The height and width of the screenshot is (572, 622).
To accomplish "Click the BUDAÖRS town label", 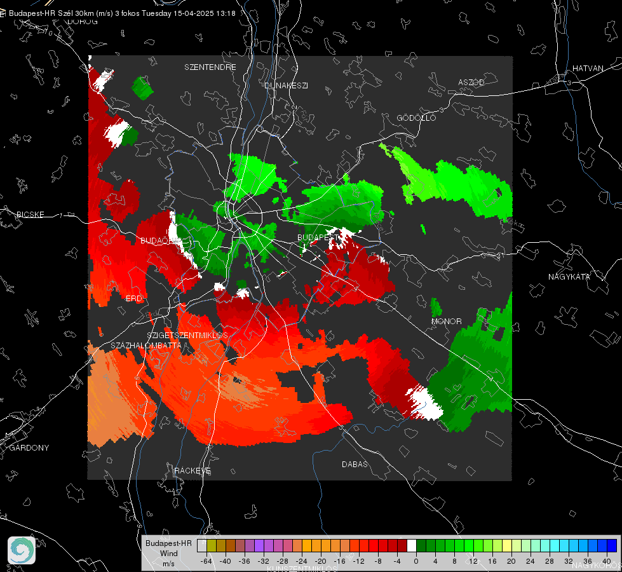I will click(161, 241).
